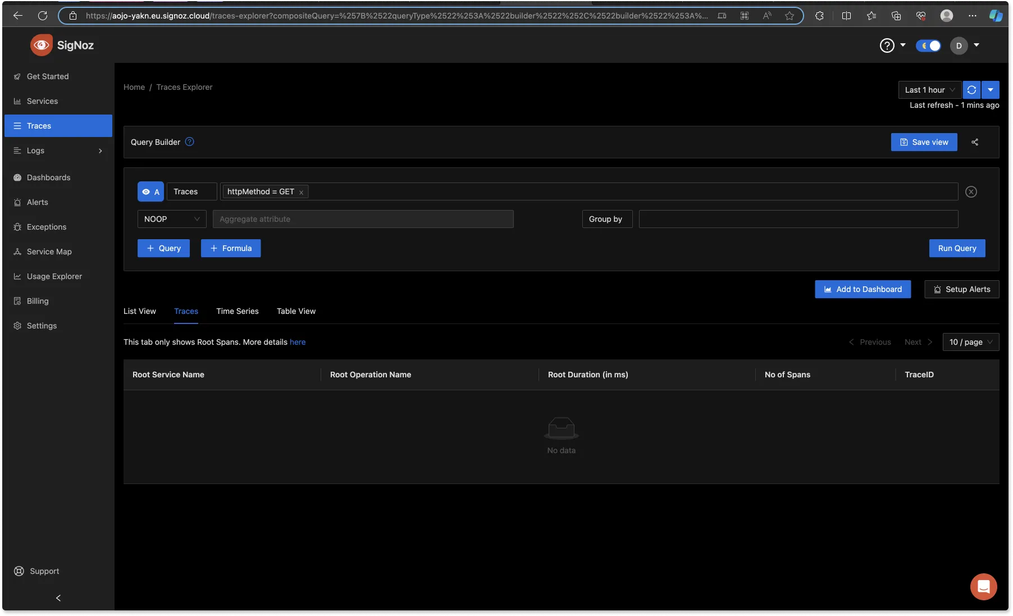Click the Previous page button
Image resolution: width=1013 pixels, height=616 pixels.
click(870, 342)
